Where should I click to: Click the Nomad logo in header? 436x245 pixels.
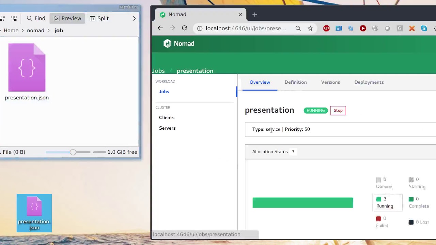pyautogui.click(x=179, y=44)
